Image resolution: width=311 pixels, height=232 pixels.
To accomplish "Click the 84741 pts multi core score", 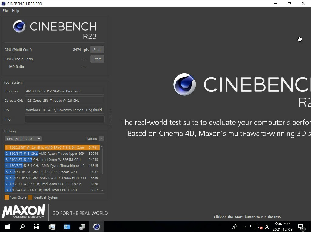I will (81, 50).
